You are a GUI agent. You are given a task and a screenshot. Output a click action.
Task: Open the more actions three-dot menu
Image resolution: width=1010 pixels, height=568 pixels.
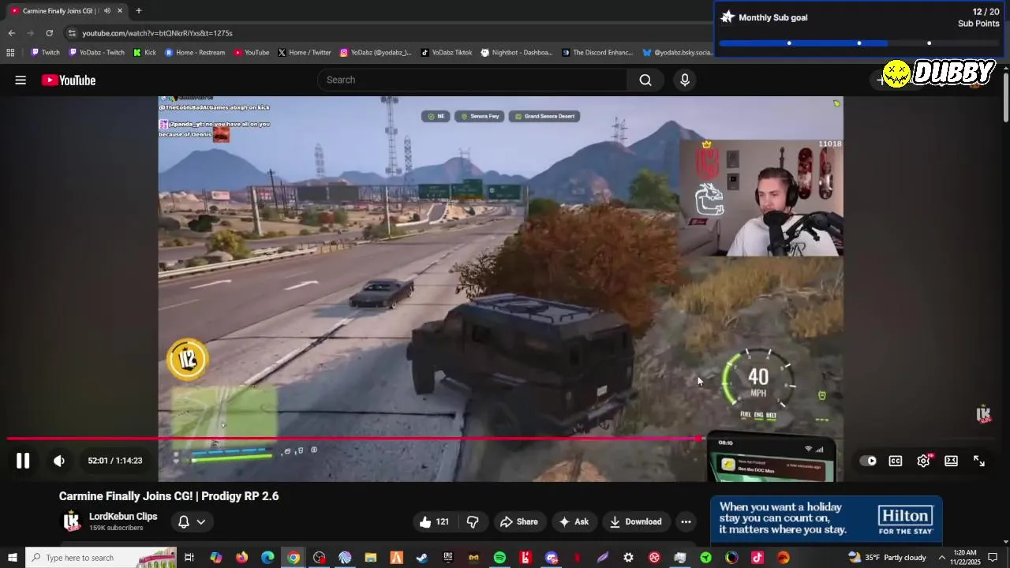(686, 521)
